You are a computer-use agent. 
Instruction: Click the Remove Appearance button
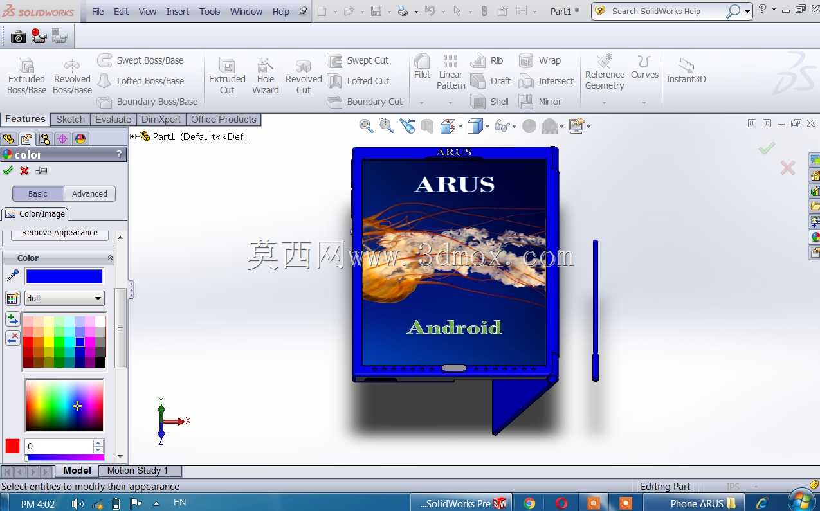60,233
